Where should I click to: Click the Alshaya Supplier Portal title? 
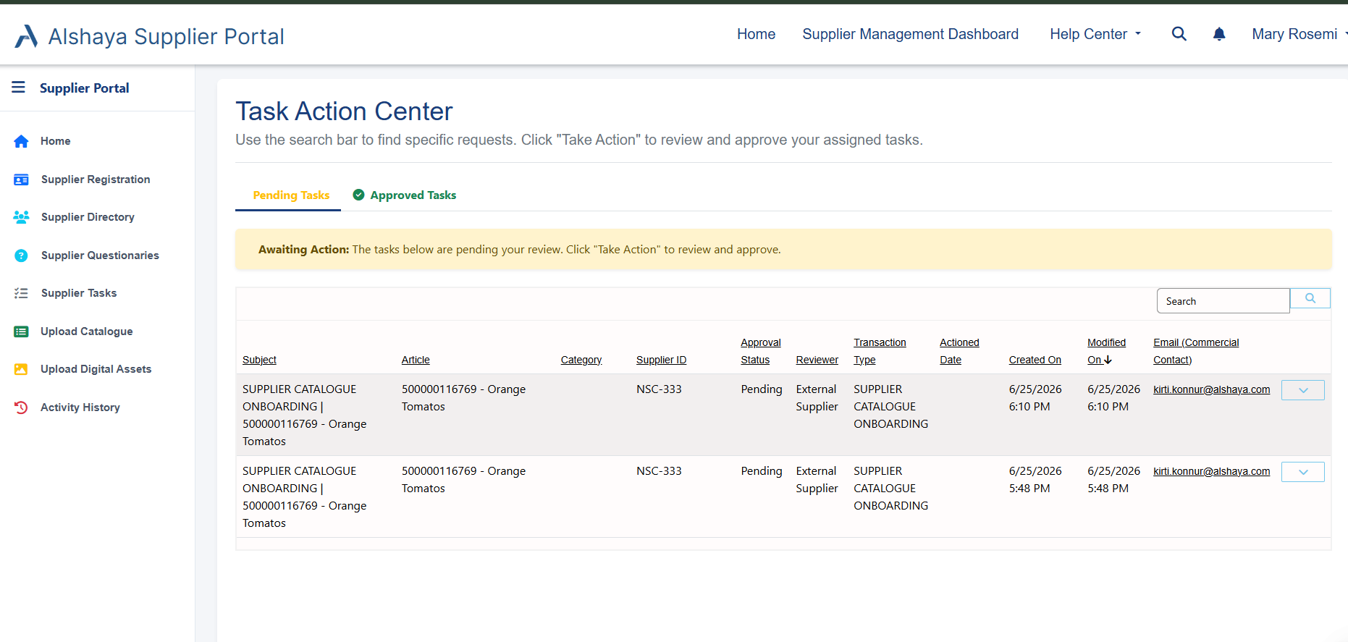167,36
